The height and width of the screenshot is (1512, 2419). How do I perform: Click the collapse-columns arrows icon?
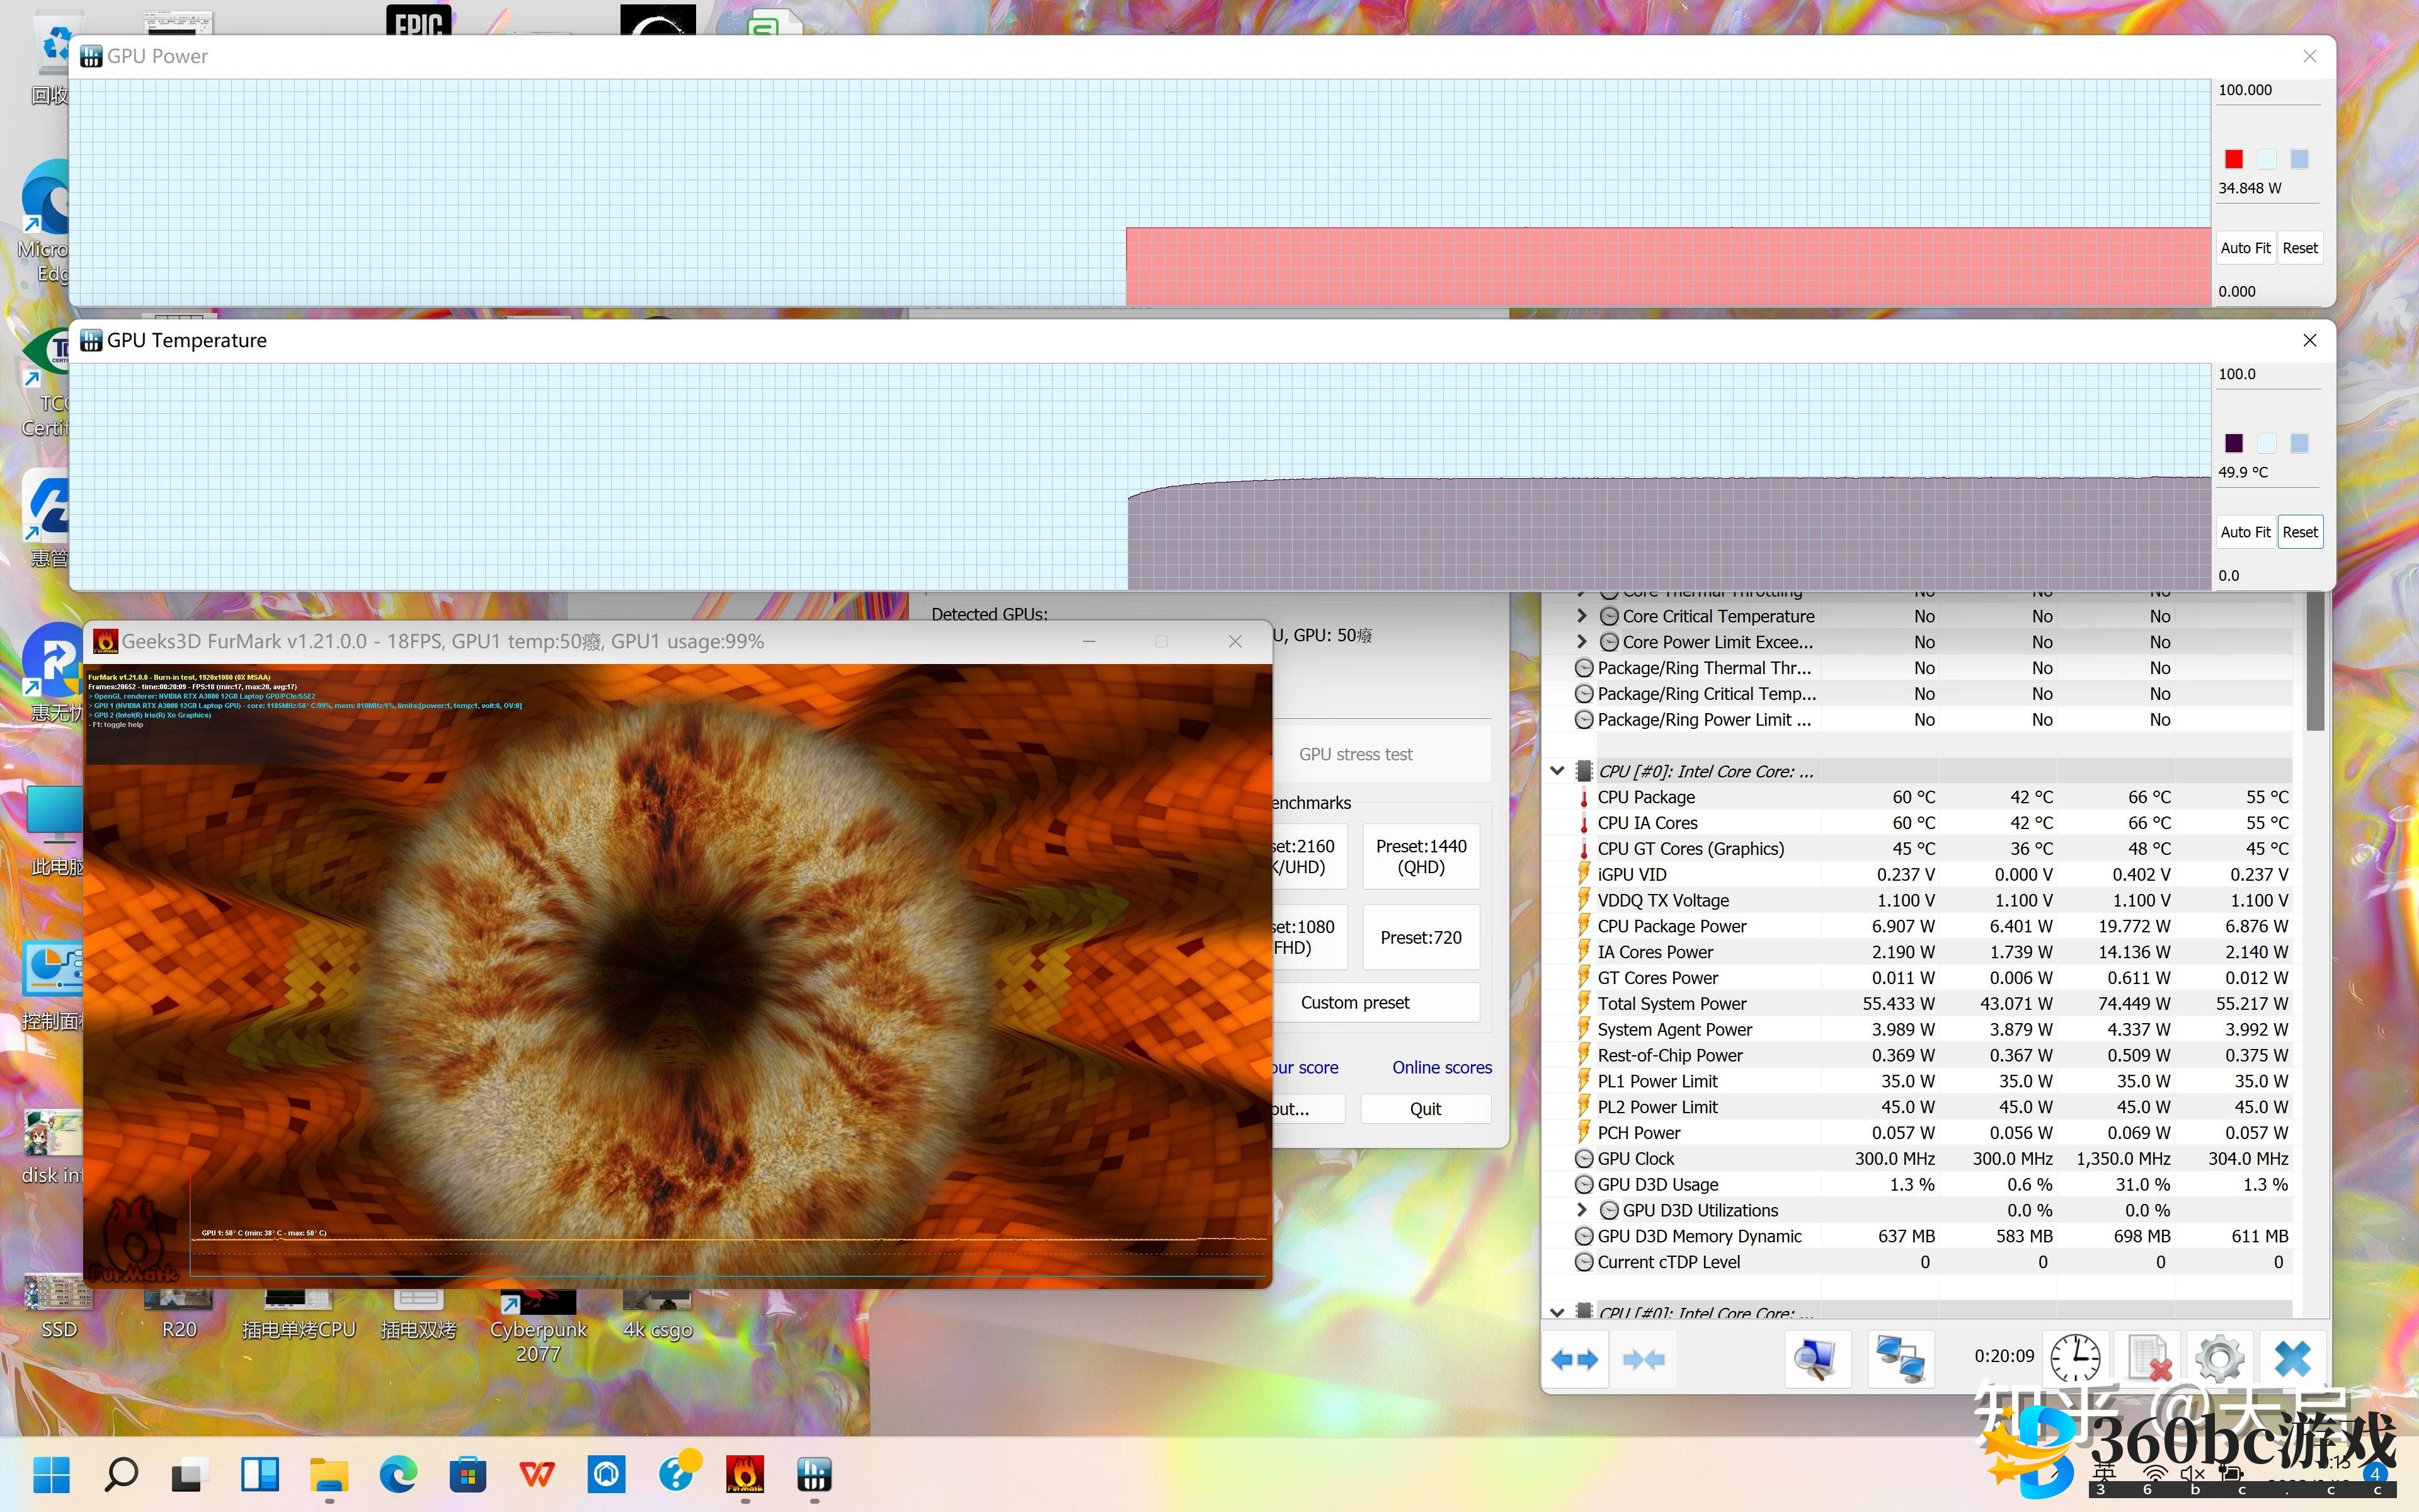click(1644, 1359)
